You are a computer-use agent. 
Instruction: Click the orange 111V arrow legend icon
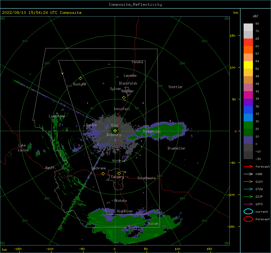point(248,181)
